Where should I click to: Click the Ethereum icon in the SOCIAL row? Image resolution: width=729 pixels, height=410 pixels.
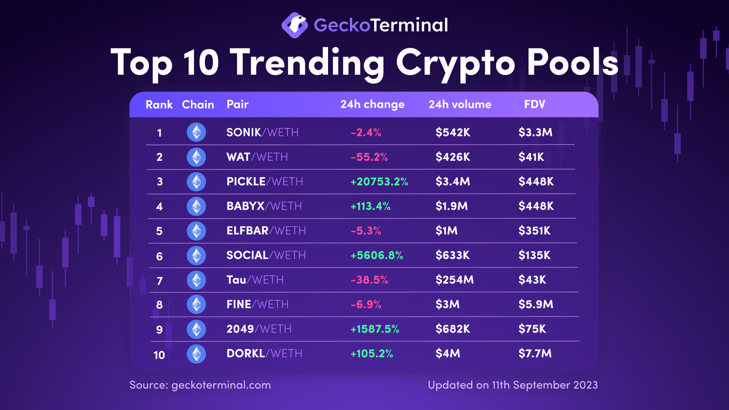pos(196,256)
